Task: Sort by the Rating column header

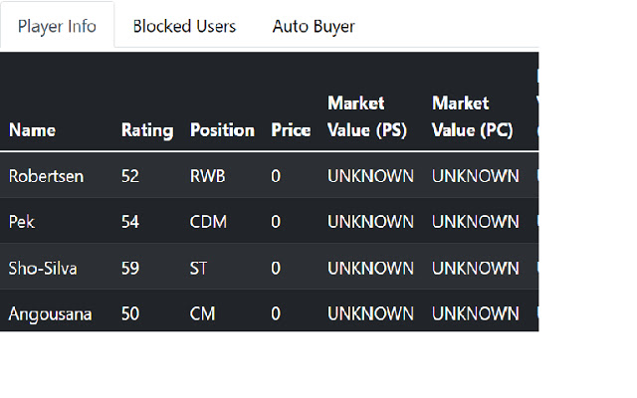Action: coord(147,130)
